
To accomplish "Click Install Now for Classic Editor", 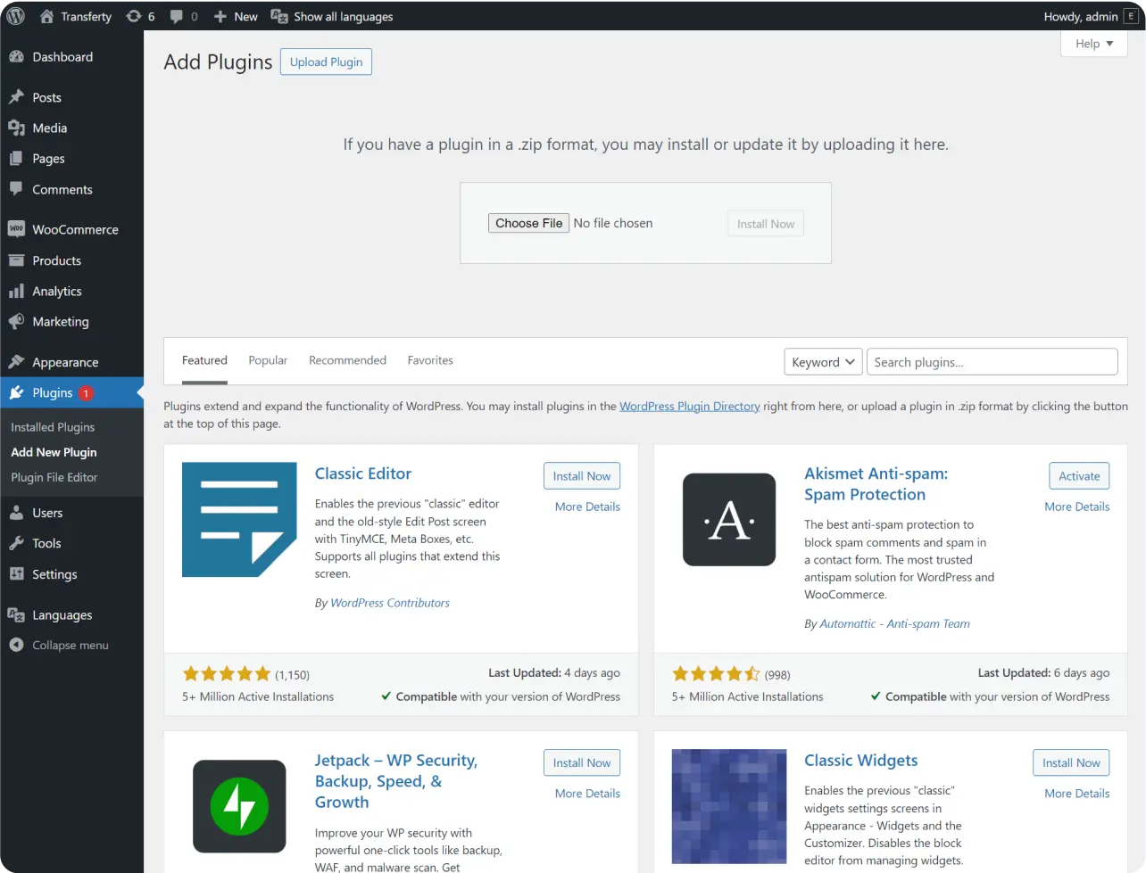I will tap(581, 476).
